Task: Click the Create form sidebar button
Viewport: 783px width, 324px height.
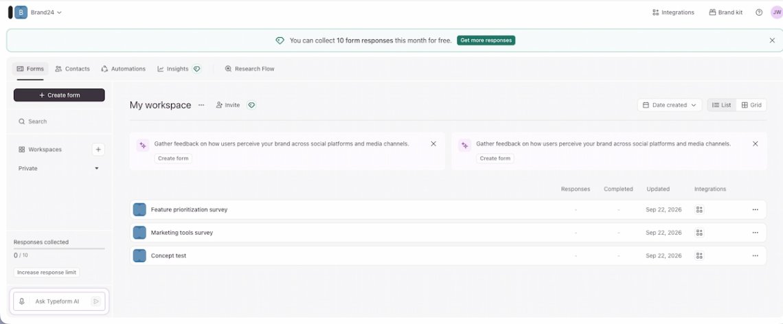Action: click(59, 95)
